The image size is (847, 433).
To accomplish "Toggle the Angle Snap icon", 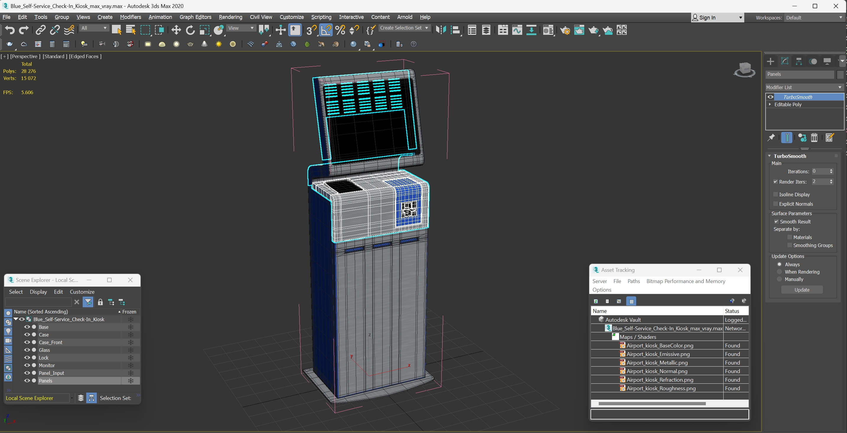I will point(326,30).
